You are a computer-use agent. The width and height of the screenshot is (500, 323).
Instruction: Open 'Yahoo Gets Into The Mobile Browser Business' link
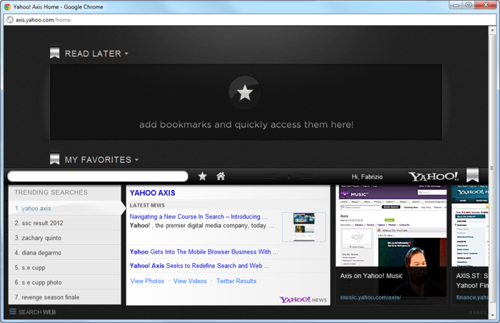(204, 252)
